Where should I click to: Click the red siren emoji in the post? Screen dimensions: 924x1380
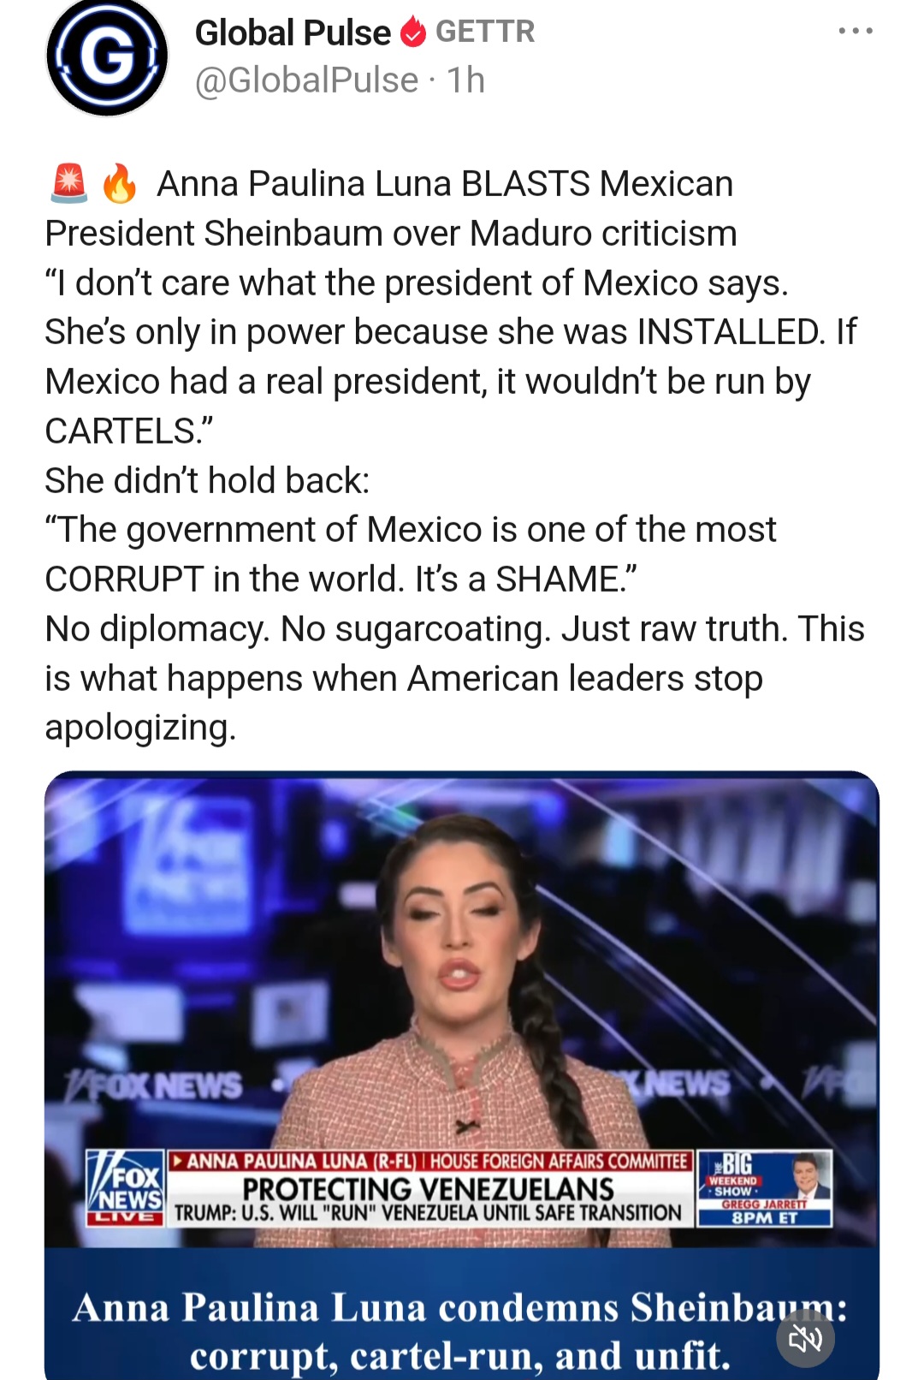click(69, 183)
